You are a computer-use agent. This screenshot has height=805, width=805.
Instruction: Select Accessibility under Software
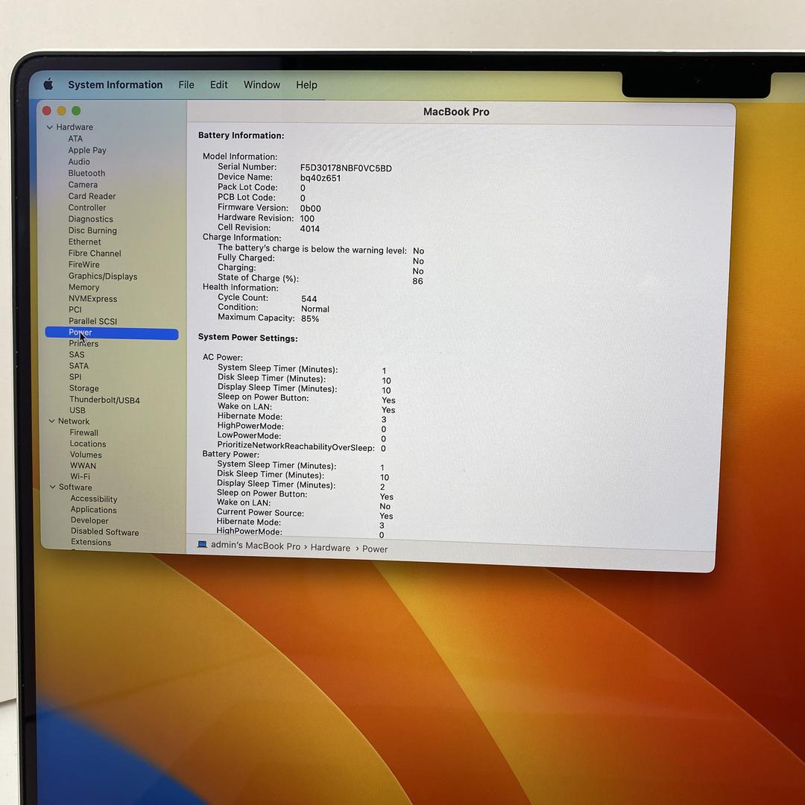(94, 499)
